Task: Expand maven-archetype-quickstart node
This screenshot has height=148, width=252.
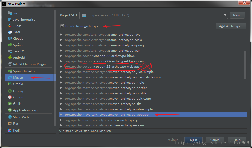Action: point(61,99)
